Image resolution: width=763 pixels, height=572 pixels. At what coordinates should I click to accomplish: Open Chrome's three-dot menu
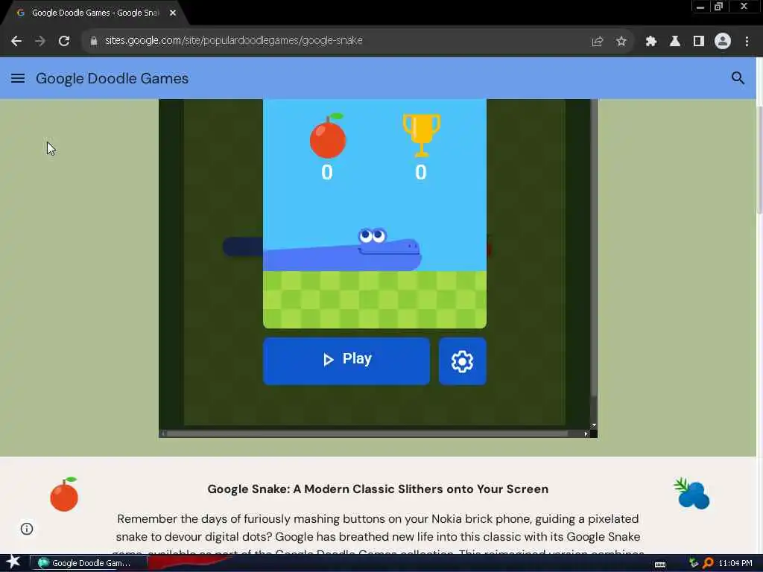[747, 42]
